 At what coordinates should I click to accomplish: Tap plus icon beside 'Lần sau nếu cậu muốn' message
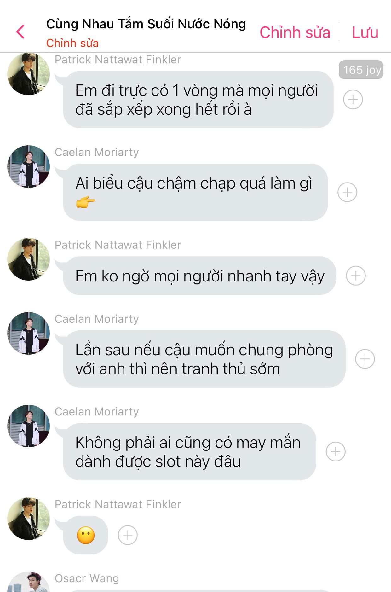pyautogui.click(x=365, y=359)
